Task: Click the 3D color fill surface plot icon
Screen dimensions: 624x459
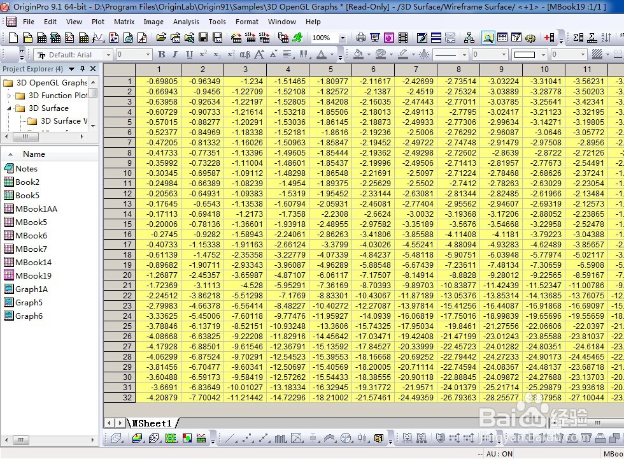Action: [138, 439]
